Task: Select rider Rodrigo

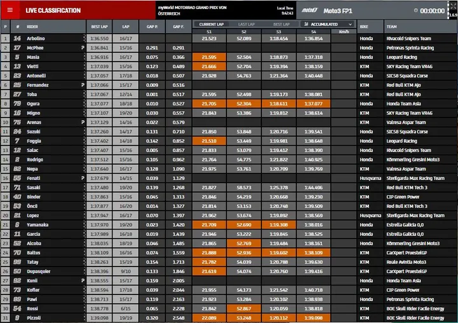Action: coord(35,160)
